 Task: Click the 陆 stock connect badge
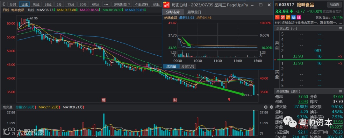point(299,17)
